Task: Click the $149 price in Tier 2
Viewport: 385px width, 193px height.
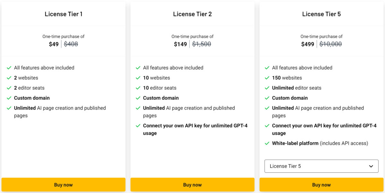Action: tap(181, 44)
